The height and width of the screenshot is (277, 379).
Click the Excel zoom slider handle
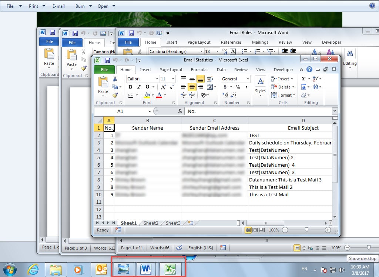(306, 230)
